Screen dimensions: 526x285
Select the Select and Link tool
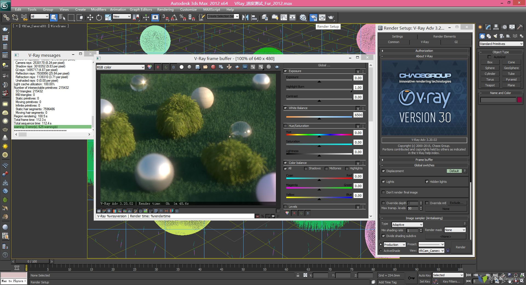point(6,17)
